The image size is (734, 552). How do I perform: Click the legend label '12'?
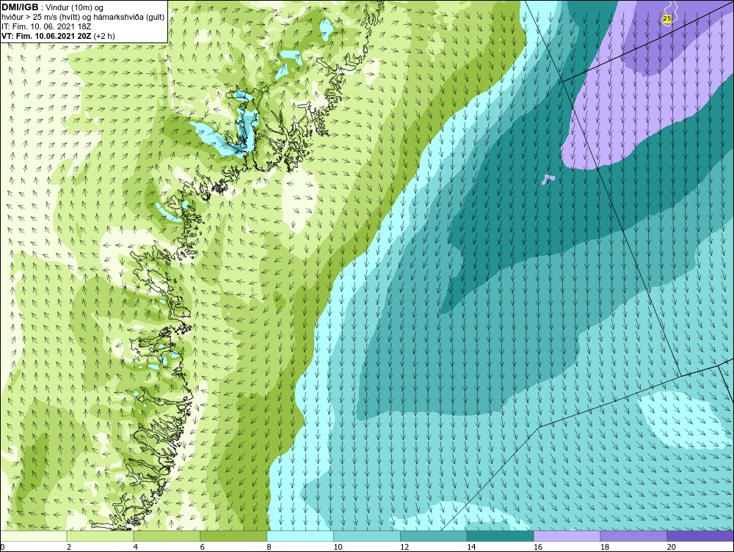click(x=404, y=547)
